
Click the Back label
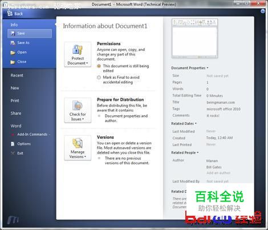(19, 14)
